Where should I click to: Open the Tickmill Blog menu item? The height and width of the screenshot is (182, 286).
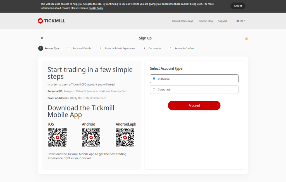click(x=206, y=21)
